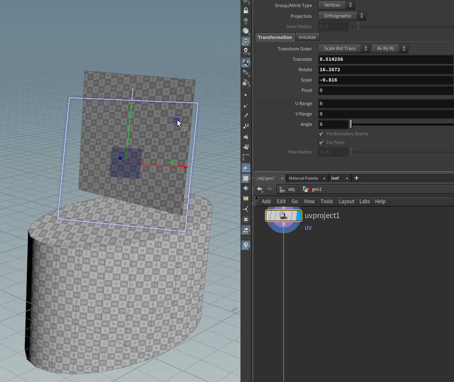Click the Pole Radius slider handle
Screen dimensions: 454x382
tap(351, 152)
